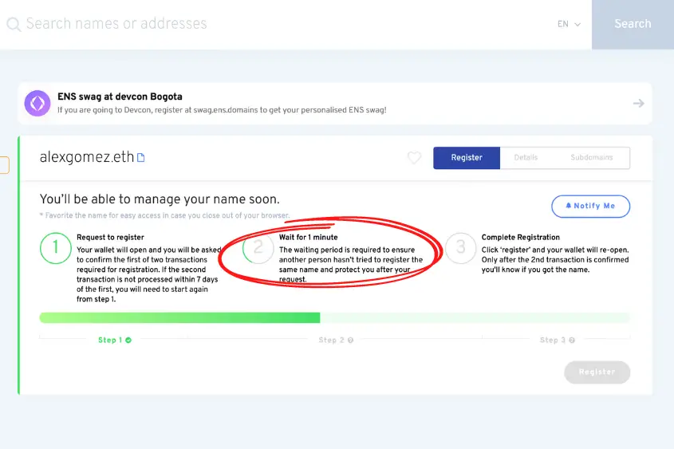Click the step 1 circle icon

pos(56,248)
